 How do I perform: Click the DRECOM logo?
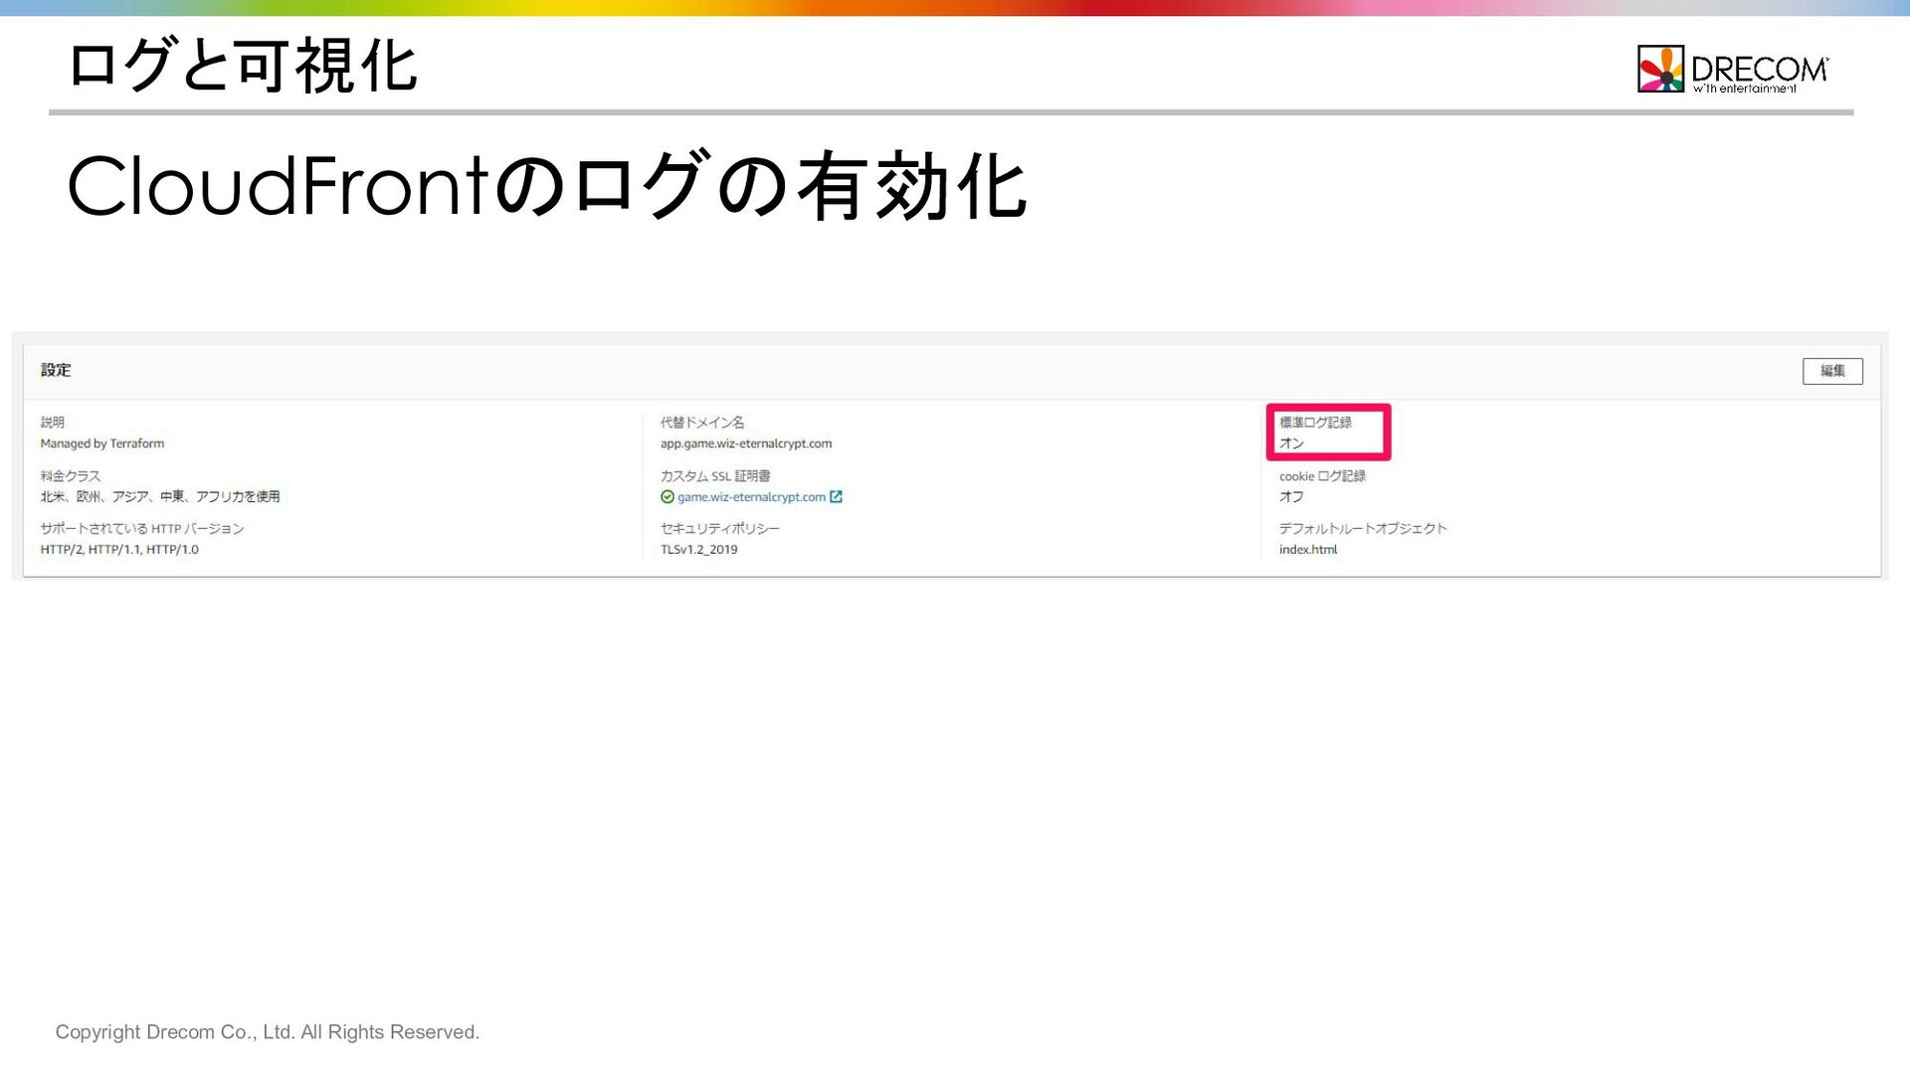1732,70
